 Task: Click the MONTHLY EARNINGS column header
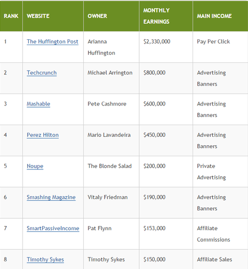pos(166,16)
